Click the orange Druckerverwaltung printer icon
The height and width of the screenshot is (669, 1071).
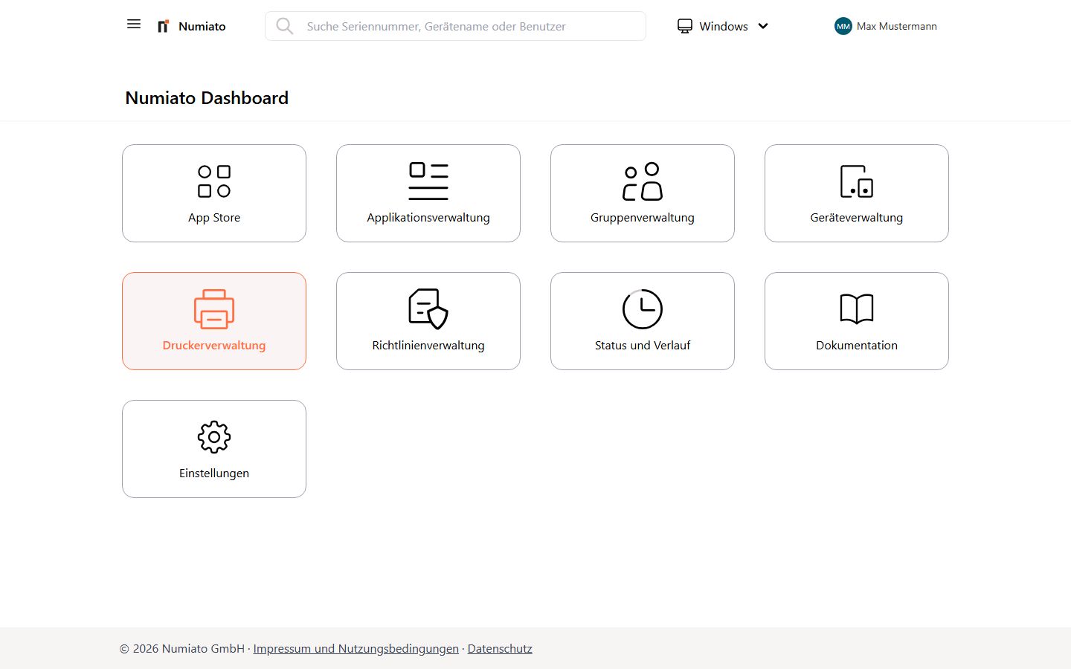pos(214,309)
